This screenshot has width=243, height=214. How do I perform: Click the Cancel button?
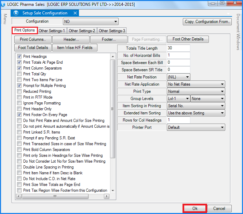click(x=219, y=209)
